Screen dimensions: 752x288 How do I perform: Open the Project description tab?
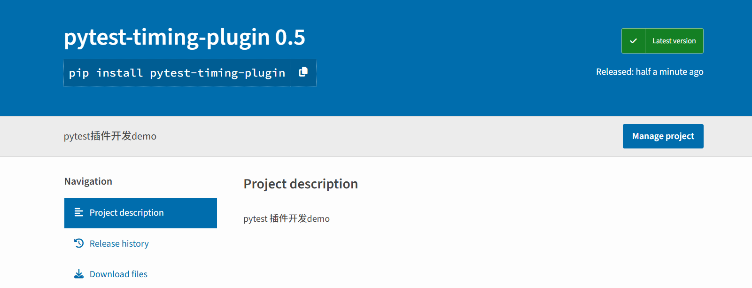click(x=140, y=213)
